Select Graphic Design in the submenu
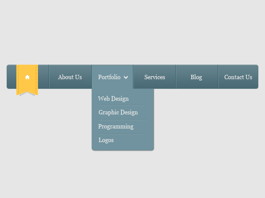 tap(118, 113)
